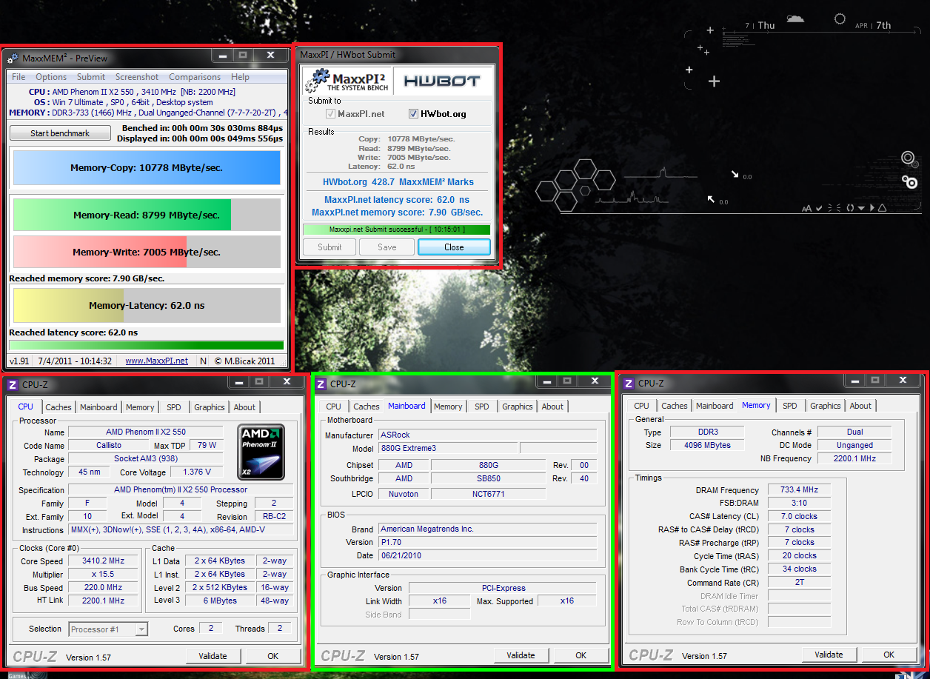Viewport: 930px width, 679px height.
Task: Click the FSB:DRAM 3:10 value
Action: [799, 503]
